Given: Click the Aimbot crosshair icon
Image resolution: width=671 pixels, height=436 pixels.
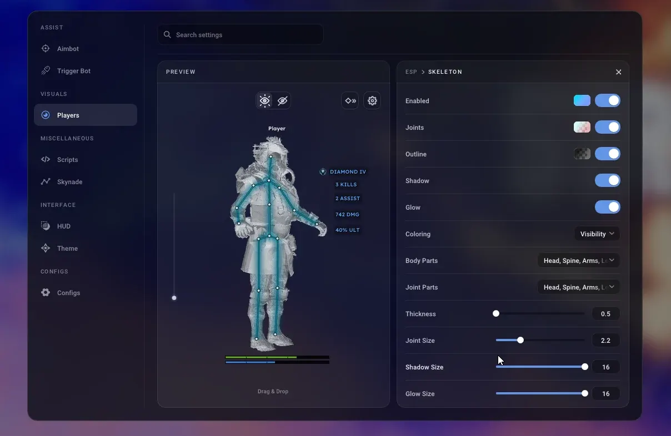Looking at the screenshot, I should [x=46, y=49].
